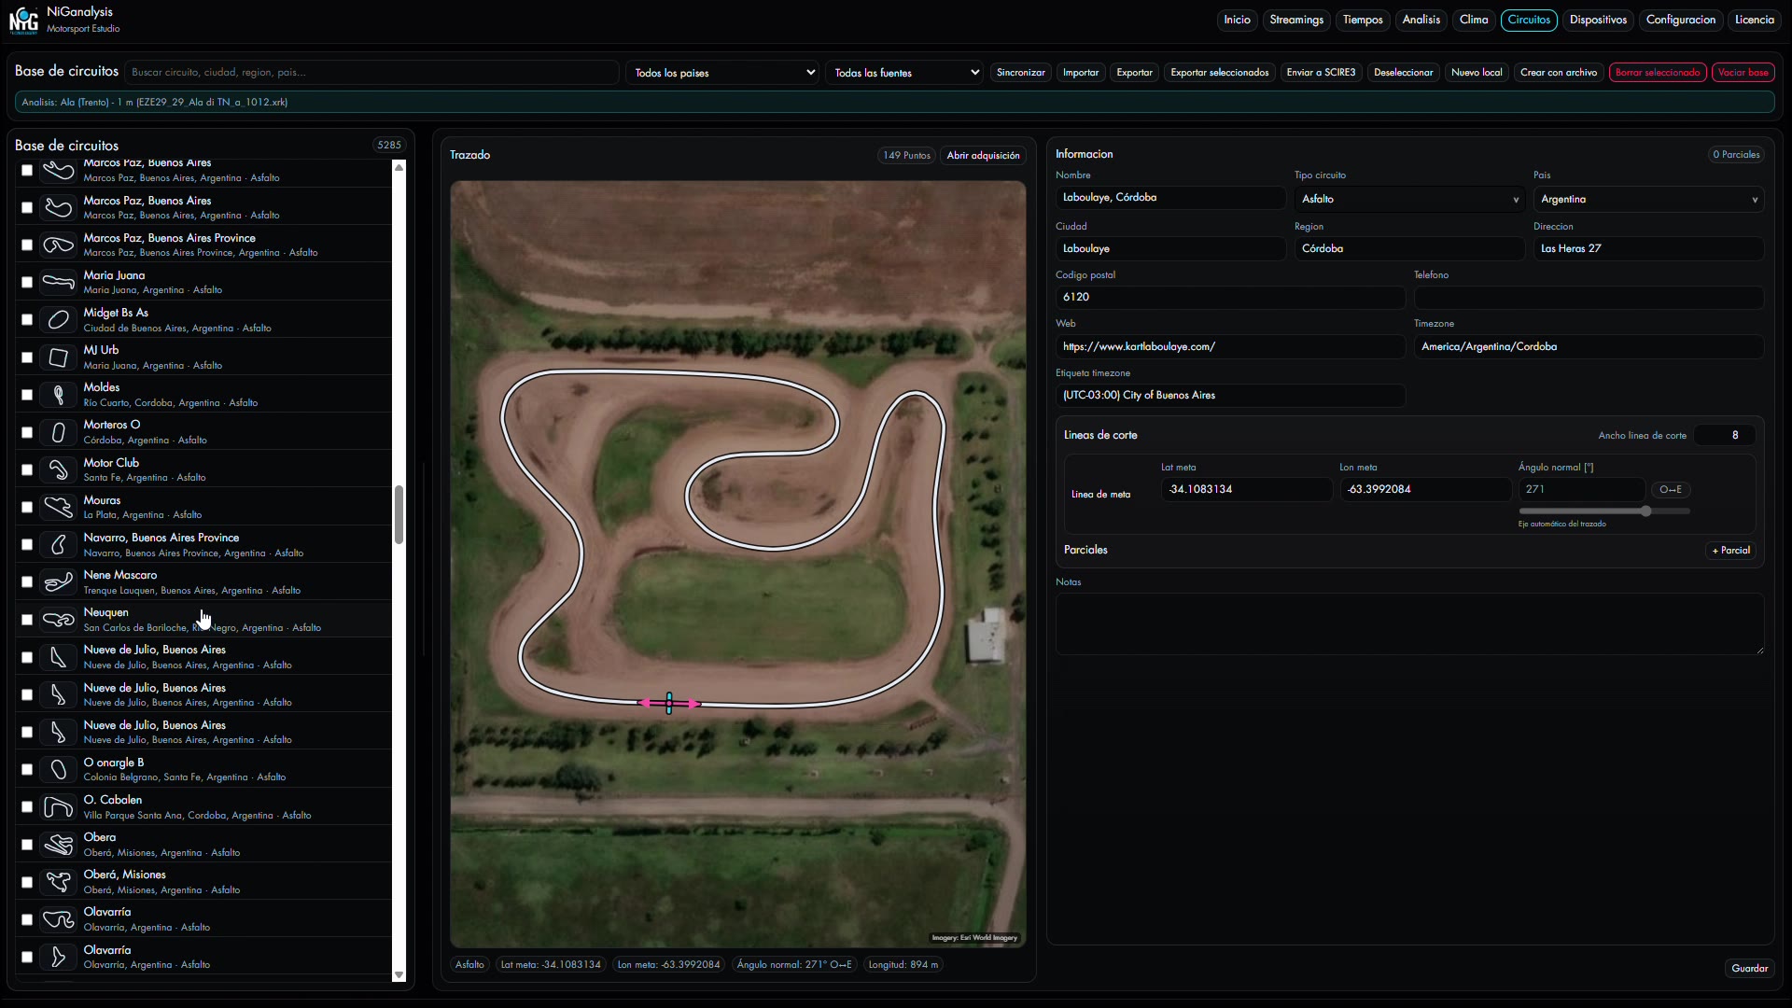Screen dimensions: 1792x1008
Task: Switch to the Tiempos tab
Action: pyautogui.click(x=1363, y=20)
